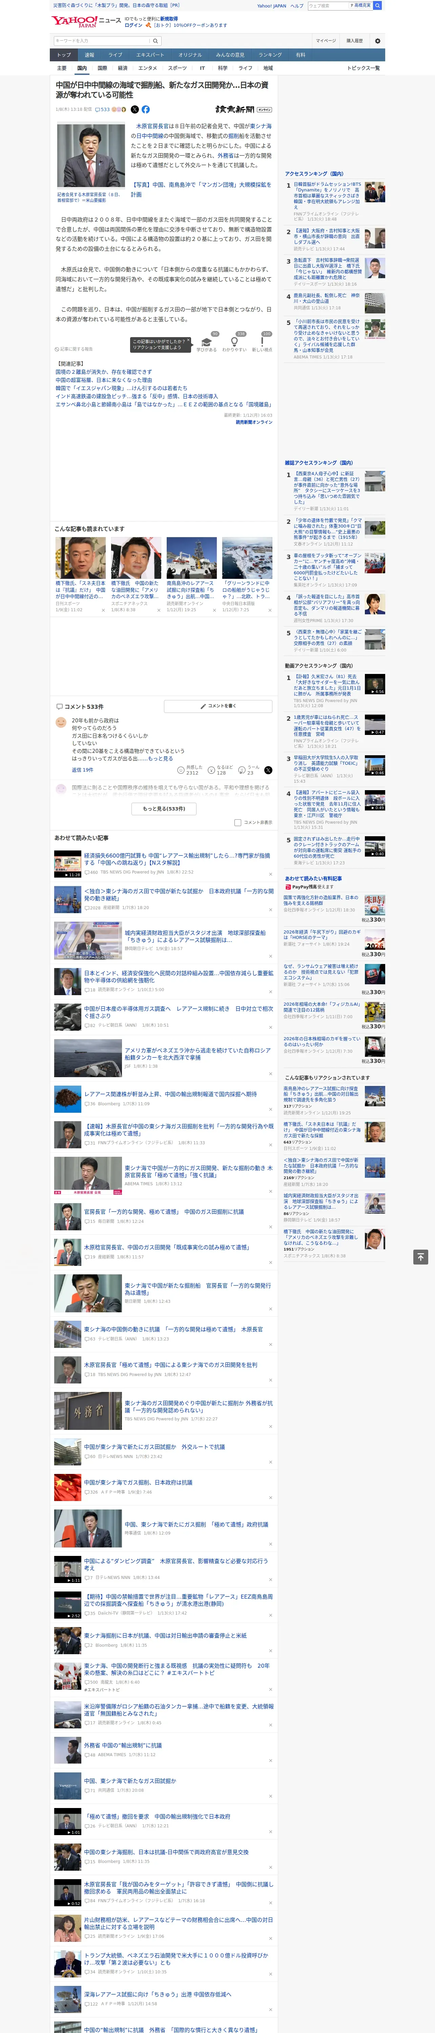The height and width of the screenshot is (2033, 435).
Task: Select トップ navigation tab
Action: point(64,55)
